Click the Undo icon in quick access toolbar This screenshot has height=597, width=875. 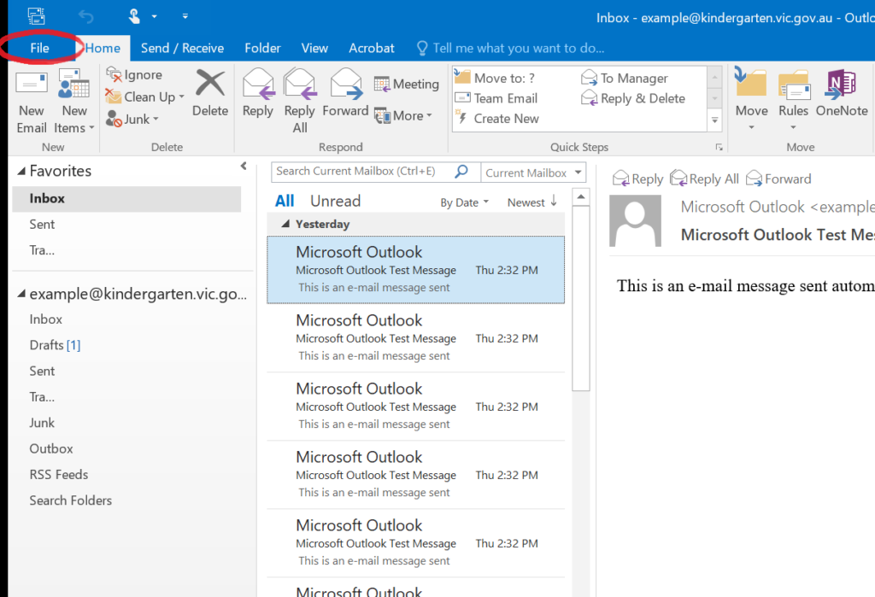[86, 16]
